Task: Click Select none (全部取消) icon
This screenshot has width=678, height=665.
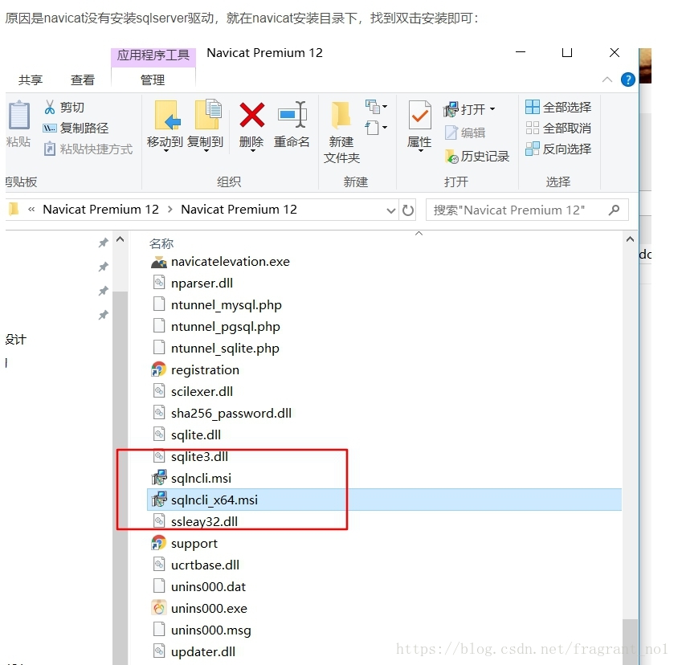Action: pos(533,128)
